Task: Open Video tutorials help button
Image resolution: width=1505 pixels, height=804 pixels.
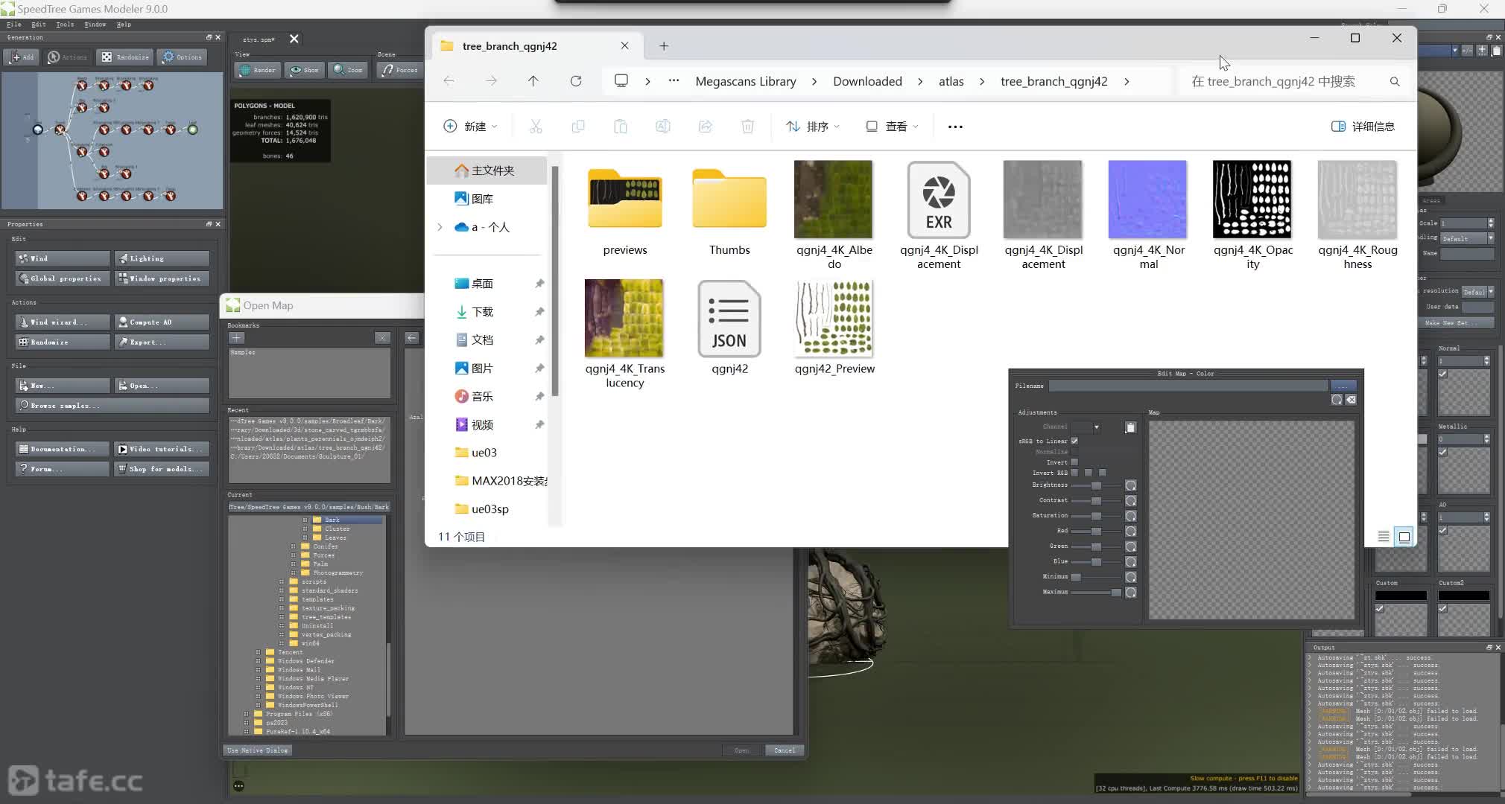Action: point(162,449)
